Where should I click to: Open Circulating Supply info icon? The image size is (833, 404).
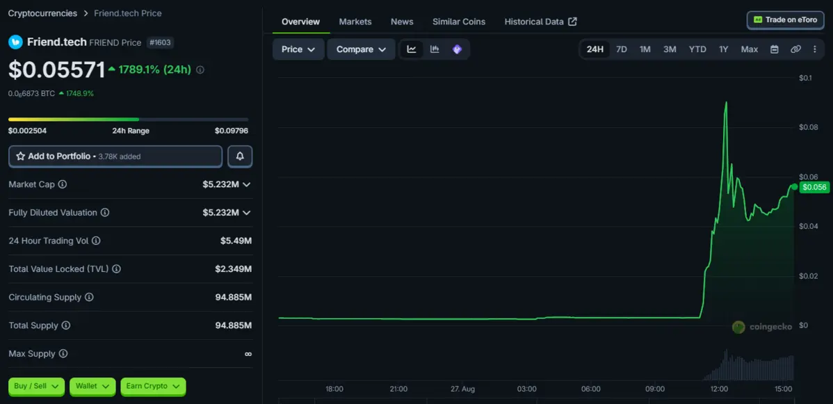pos(89,297)
